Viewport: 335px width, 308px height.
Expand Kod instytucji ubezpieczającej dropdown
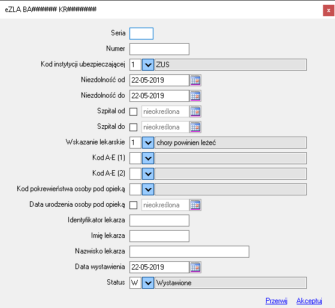(148, 65)
